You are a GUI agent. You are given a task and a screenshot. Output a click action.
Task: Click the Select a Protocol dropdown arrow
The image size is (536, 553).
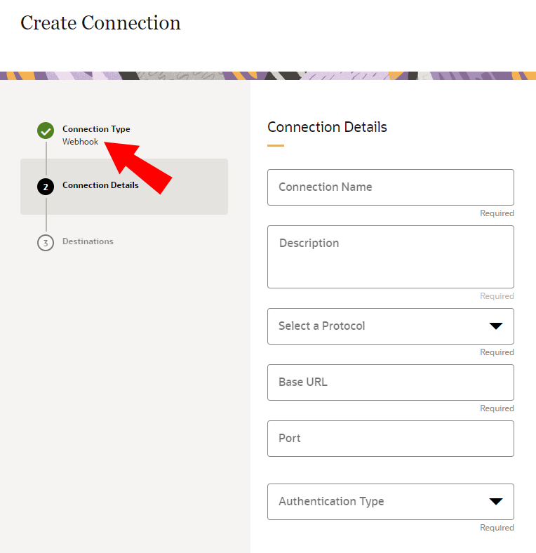pos(496,326)
